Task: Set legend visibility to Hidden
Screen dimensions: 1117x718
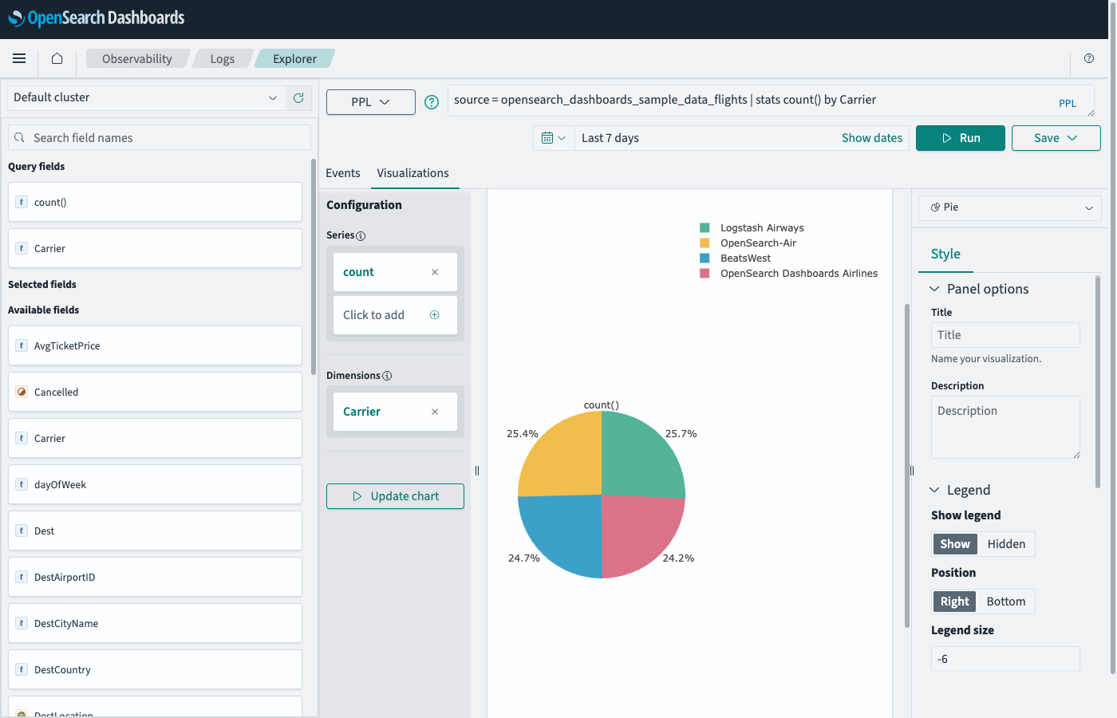Action: point(1006,544)
